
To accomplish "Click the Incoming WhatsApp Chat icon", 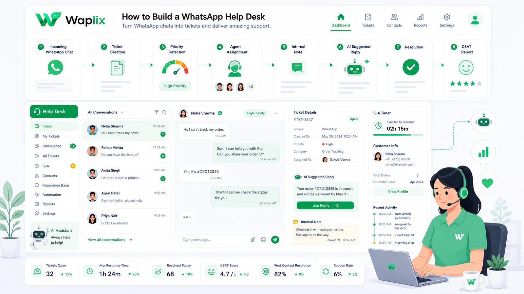I will click(x=55, y=68).
